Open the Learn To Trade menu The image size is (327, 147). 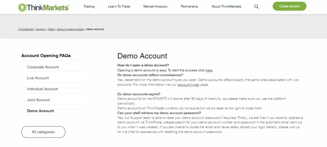click(119, 6)
